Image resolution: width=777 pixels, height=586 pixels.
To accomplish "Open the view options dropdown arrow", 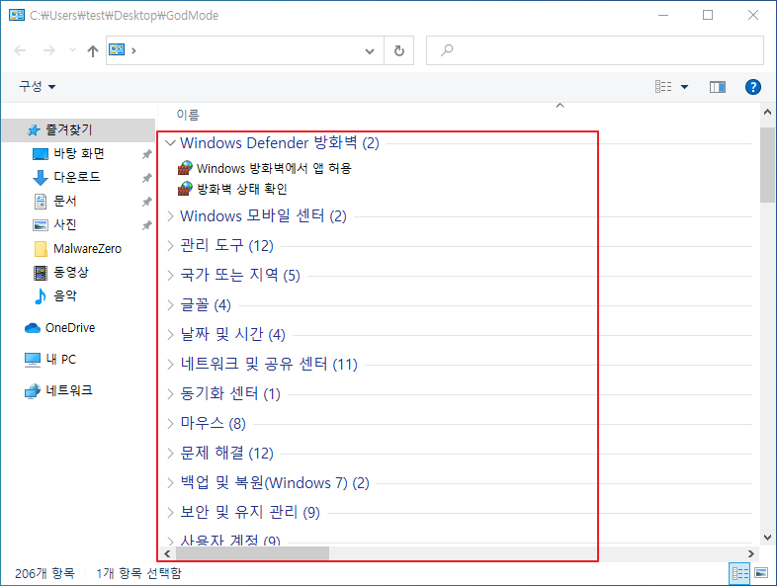I will pyautogui.click(x=684, y=87).
